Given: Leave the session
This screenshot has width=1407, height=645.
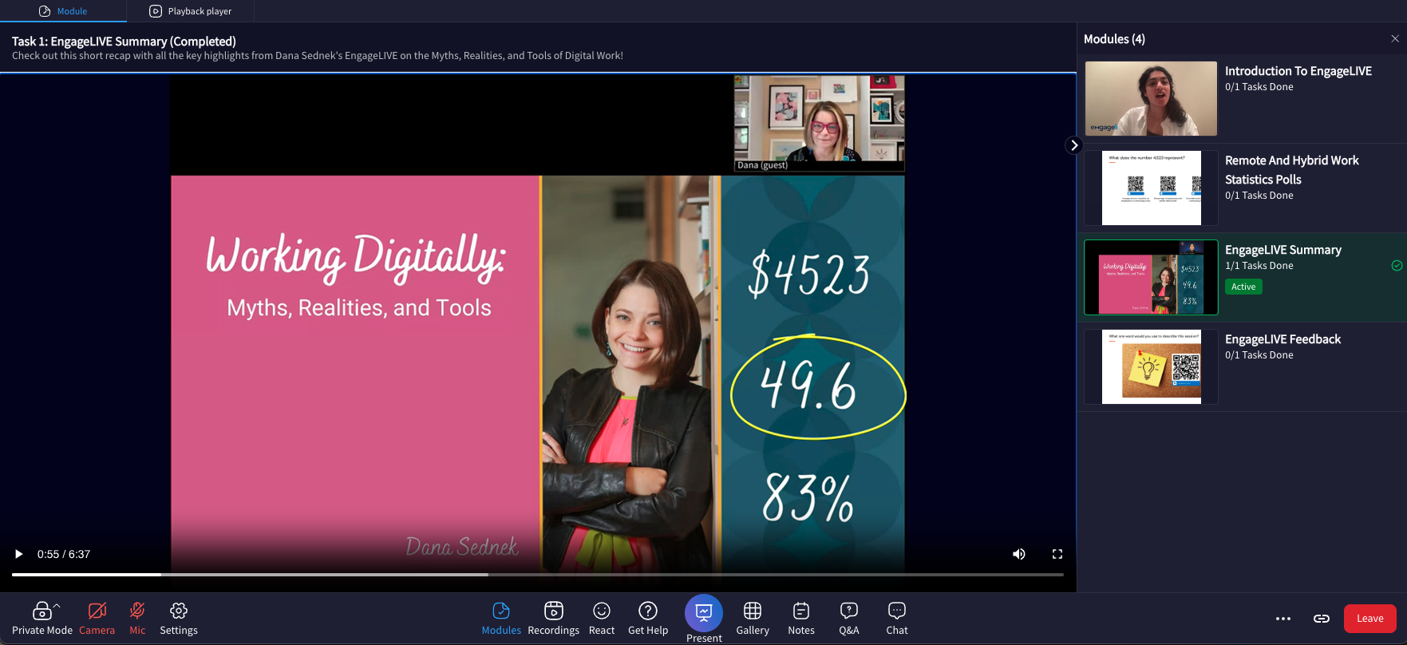Looking at the screenshot, I should pyautogui.click(x=1370, y=619).
